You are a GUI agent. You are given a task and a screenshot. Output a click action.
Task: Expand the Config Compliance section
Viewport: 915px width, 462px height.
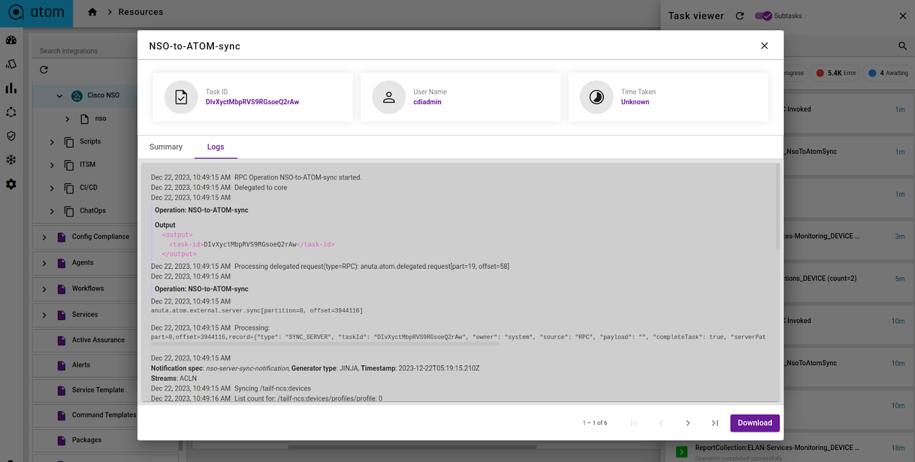point(44,237)
